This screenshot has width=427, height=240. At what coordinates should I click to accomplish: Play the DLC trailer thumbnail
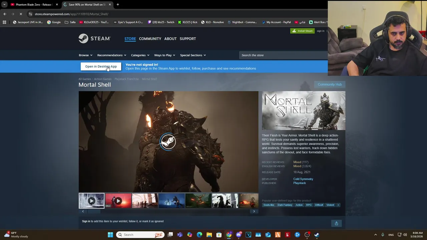coord(118,201)
